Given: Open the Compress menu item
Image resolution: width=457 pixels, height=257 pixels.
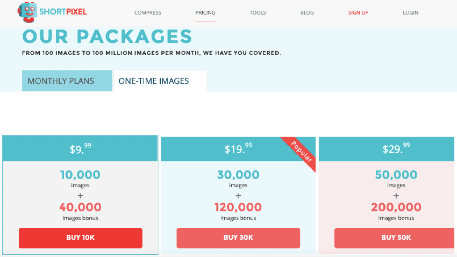Looking at the screenshot, I should tap(147, 13).
